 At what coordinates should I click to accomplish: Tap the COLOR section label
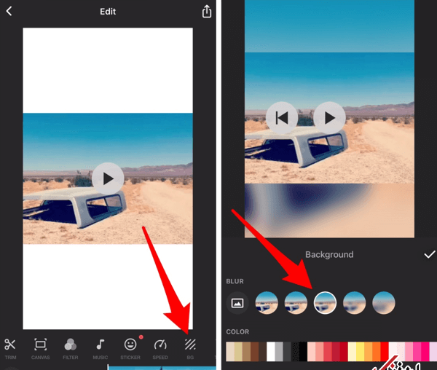pyautogui.click(x=237, y=331)
